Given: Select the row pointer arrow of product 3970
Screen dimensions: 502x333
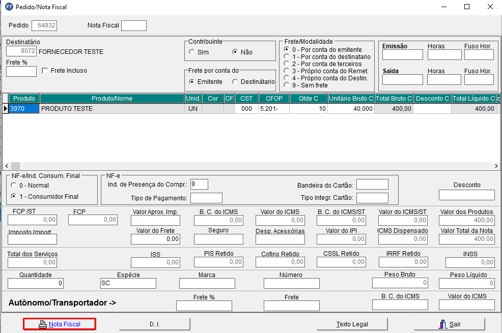Looking at the screenshot, I should click(x=6, y=108).
